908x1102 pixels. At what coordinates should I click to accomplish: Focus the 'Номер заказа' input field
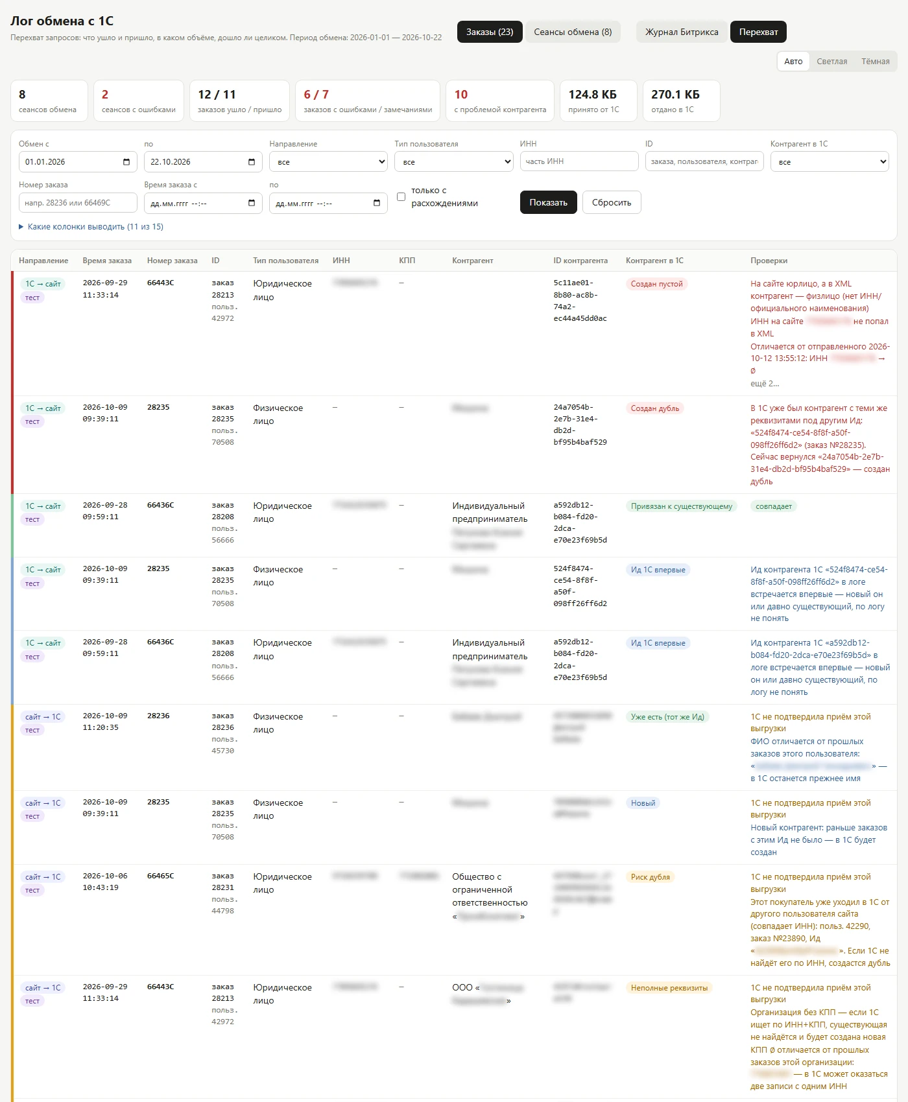[78, 203]
